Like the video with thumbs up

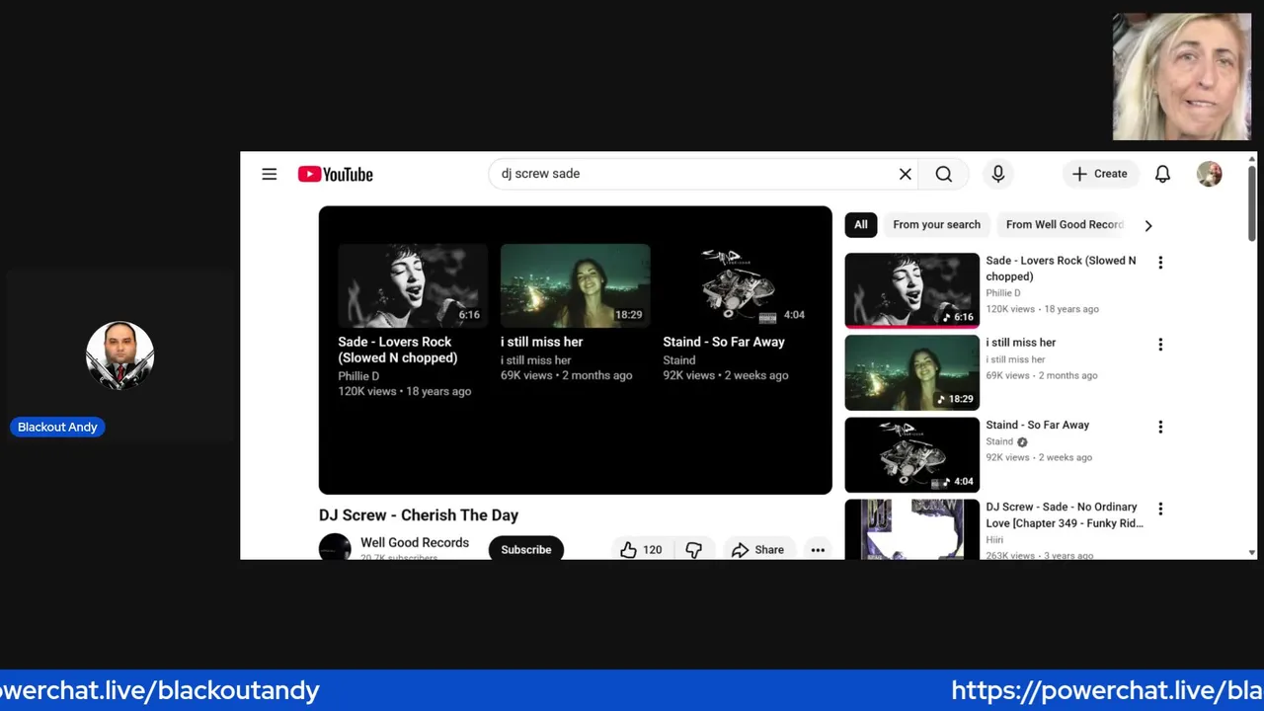(640, 549)
